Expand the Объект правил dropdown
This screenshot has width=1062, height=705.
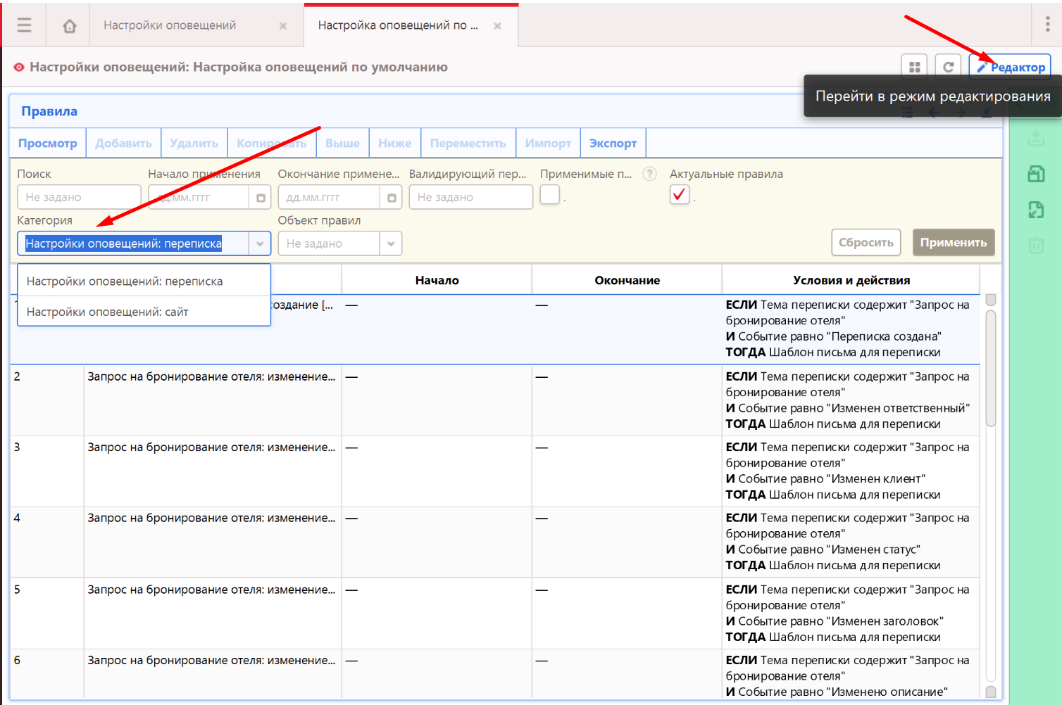(390, 243)
